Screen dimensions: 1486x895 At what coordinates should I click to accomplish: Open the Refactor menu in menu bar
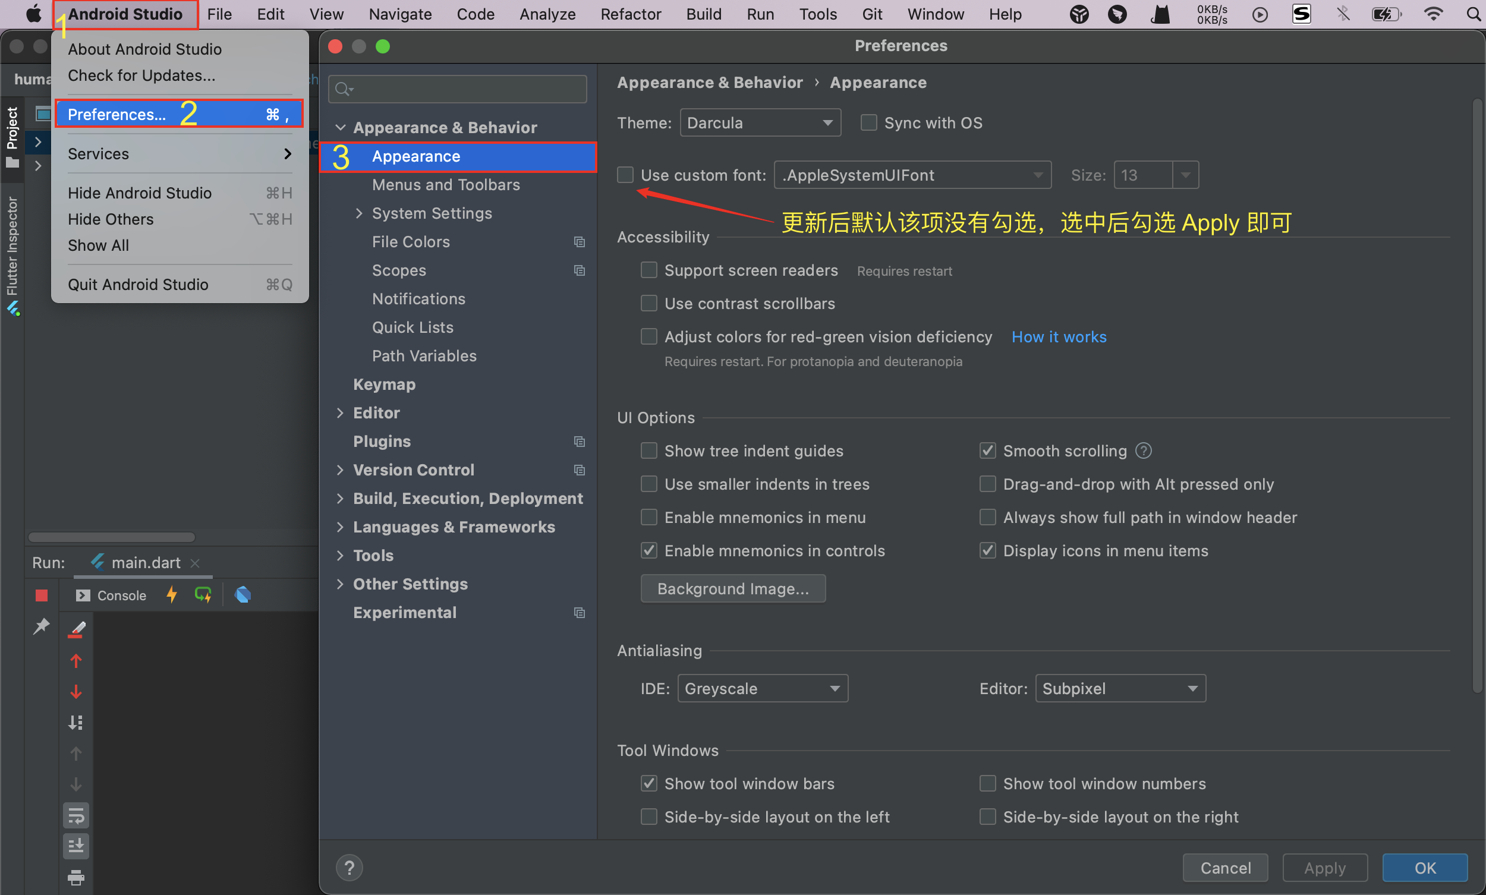[630, 14]
